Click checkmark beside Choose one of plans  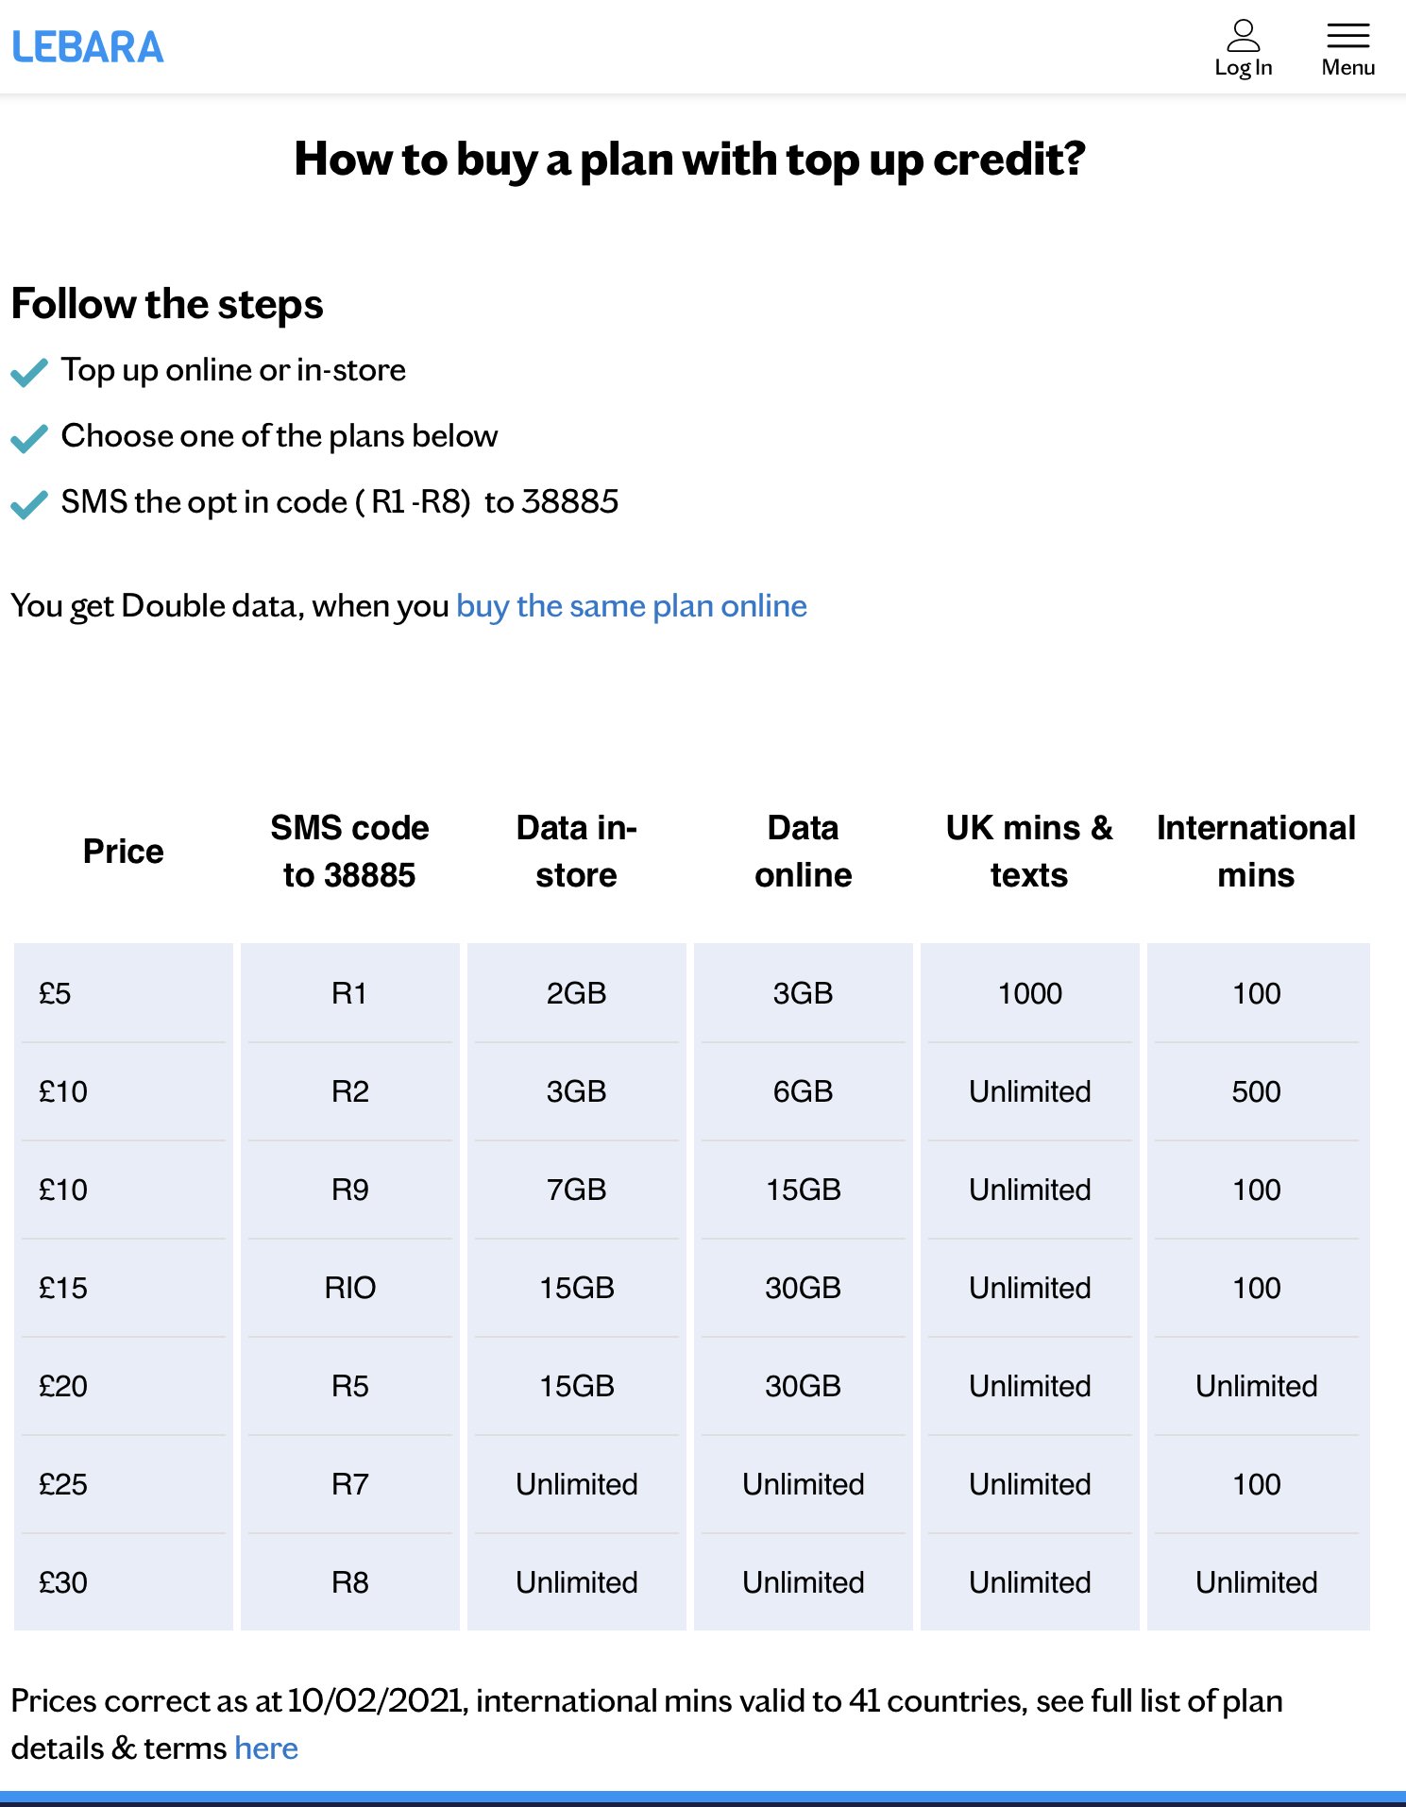click(x=29, y=438)
